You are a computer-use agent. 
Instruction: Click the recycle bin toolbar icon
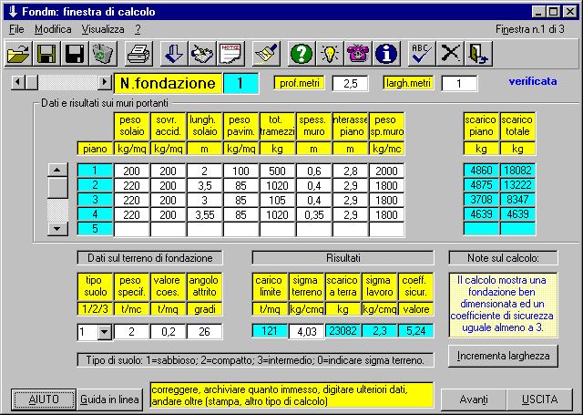click(x=103, y=54)
